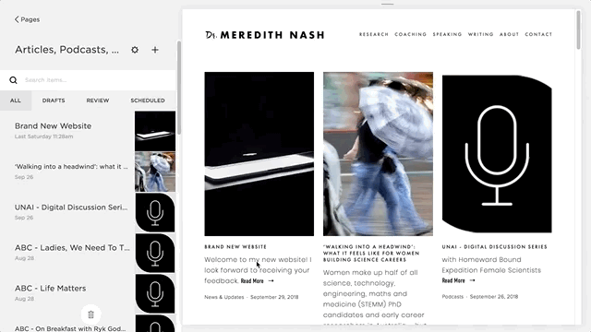591x332 pixels.
Task: Open the CONTACT nav menu item
Action: (538, 34)
